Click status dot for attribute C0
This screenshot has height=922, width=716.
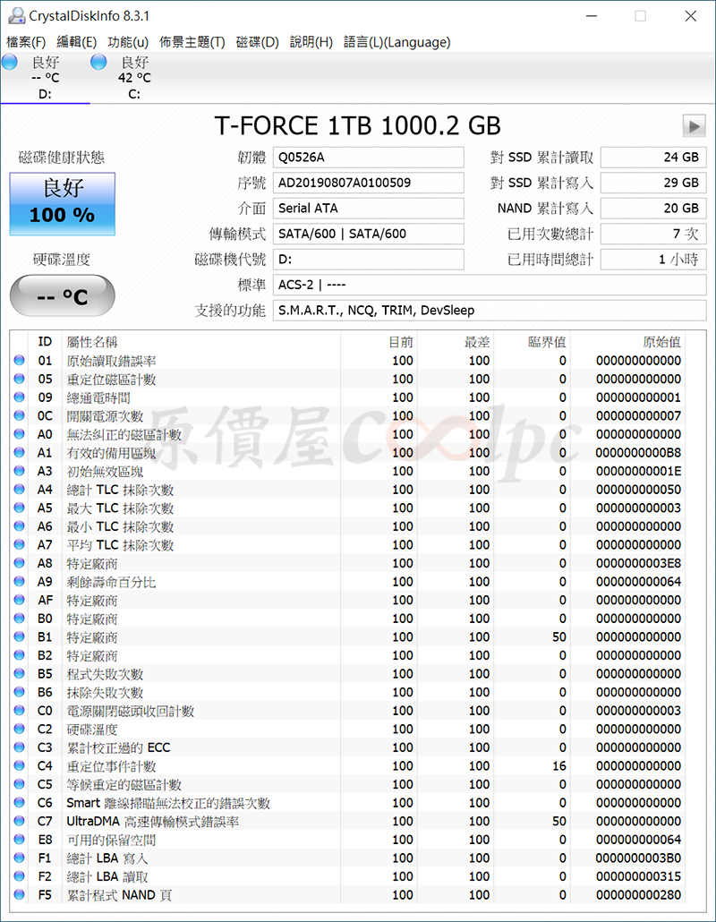coord(20,711)
